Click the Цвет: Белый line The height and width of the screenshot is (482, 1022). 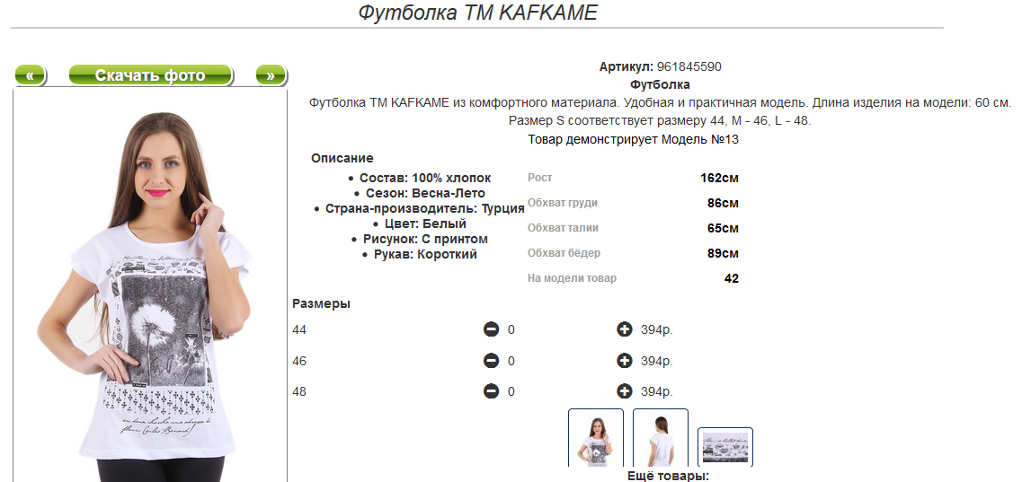tap(425, 223)
